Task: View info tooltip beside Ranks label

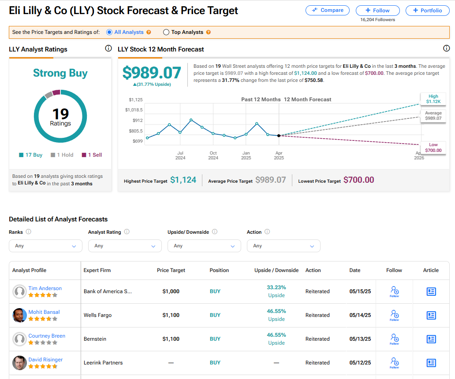Action: (28, 232)
